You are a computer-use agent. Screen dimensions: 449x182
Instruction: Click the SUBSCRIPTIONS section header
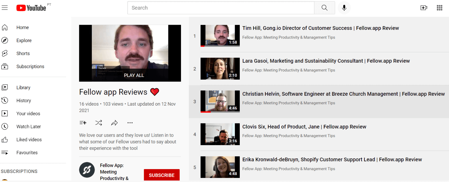pos(19,171)
